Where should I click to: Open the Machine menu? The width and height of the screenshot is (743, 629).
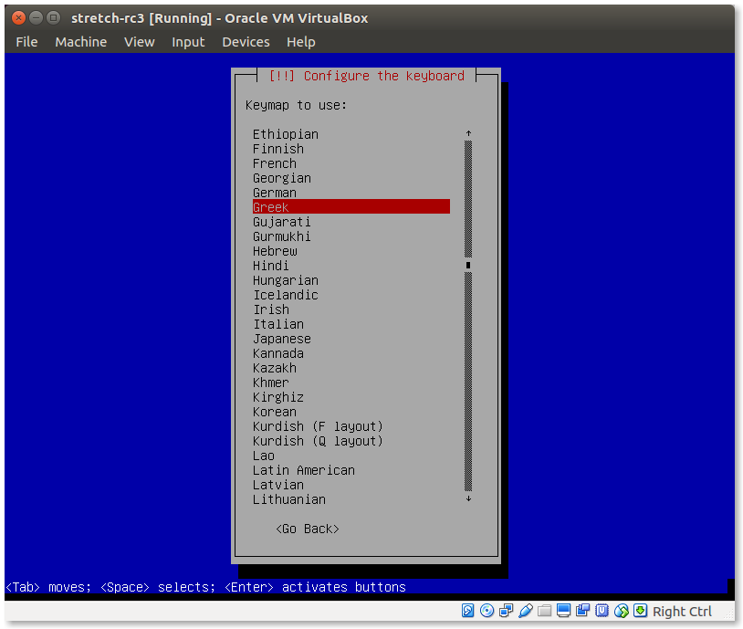81,42
